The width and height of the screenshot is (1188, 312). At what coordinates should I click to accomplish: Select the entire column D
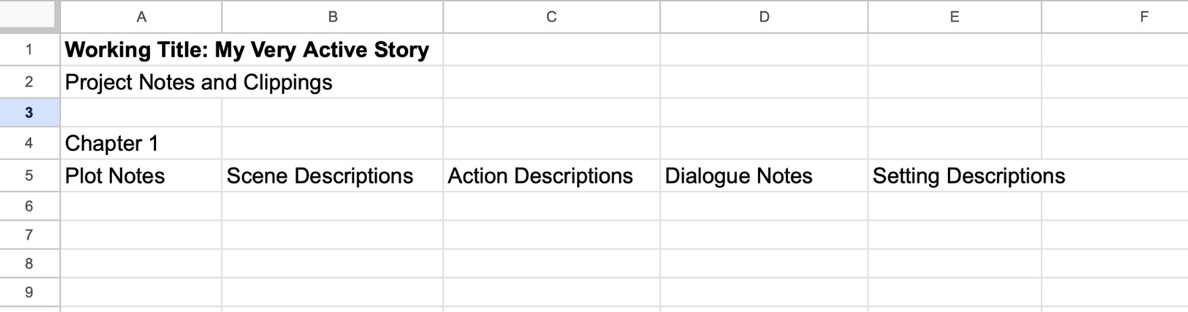point(764,17)
